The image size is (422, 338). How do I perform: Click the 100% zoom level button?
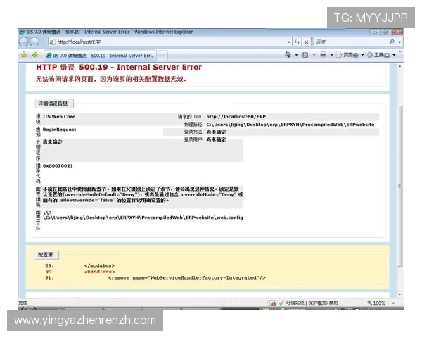click(376, 303)
